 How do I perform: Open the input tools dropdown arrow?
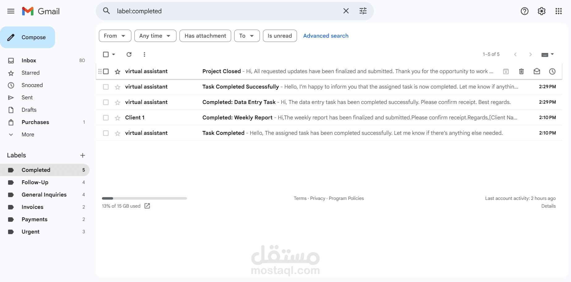point(552,54)
